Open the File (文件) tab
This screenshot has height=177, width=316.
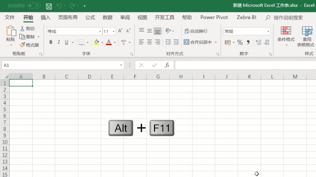point(10,18)
